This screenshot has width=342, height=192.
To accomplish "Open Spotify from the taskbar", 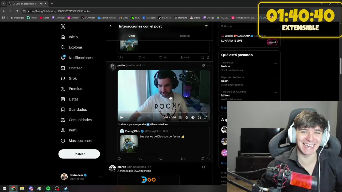I will [48, 189].
